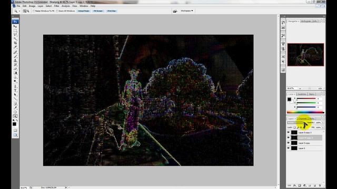The width and height of the screenshot is (337, 189).
Task: Select the Eraser tool
Action: click(15, 69)
